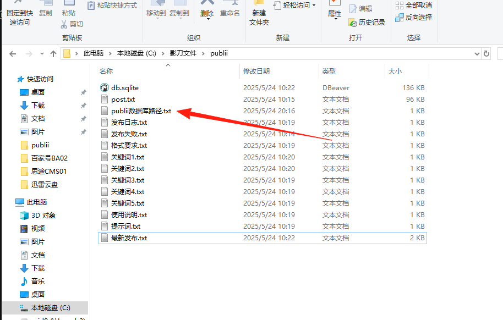Open the db.sqlite file icon

coord(106,88)
